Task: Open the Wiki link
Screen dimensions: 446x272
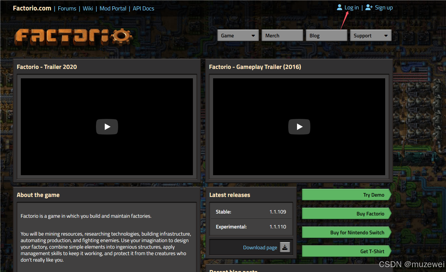Action: (x=88, y=8)
